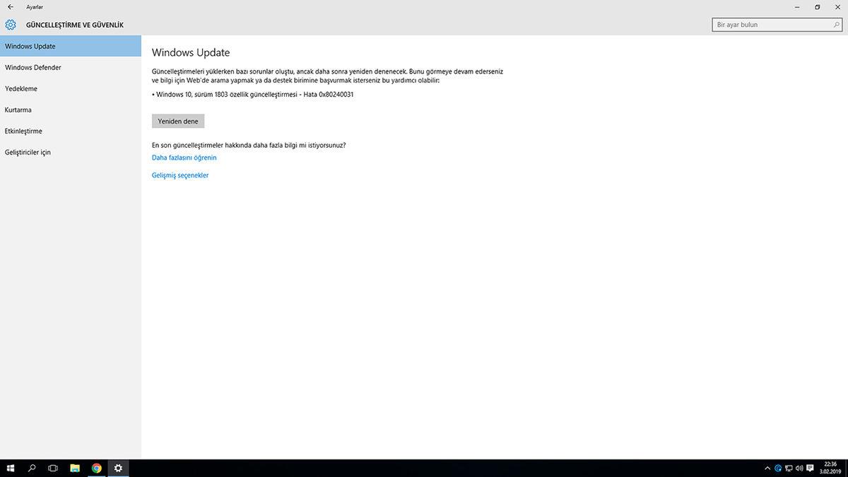Click the search magnifier in Bir ayar bulun
This screenshot has height=477, width=848.
835,23
